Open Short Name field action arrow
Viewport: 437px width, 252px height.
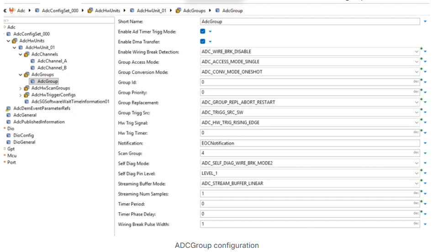[425, 21]
